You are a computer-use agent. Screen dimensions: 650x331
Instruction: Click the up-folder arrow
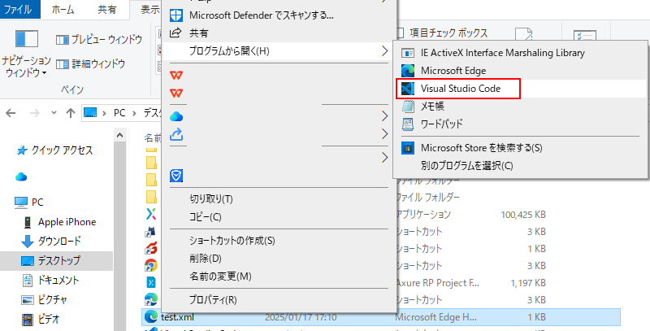click(69, 111)
